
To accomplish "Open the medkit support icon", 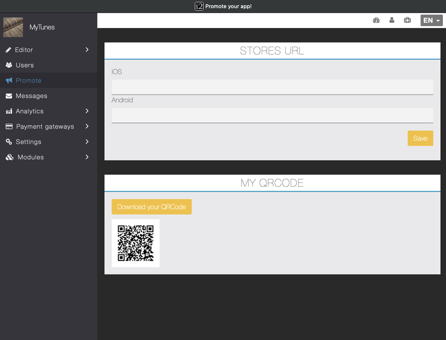I will pos(407,21).
